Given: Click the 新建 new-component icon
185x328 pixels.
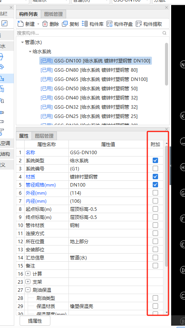Looking at the screenshot, I should click(20, 24).
